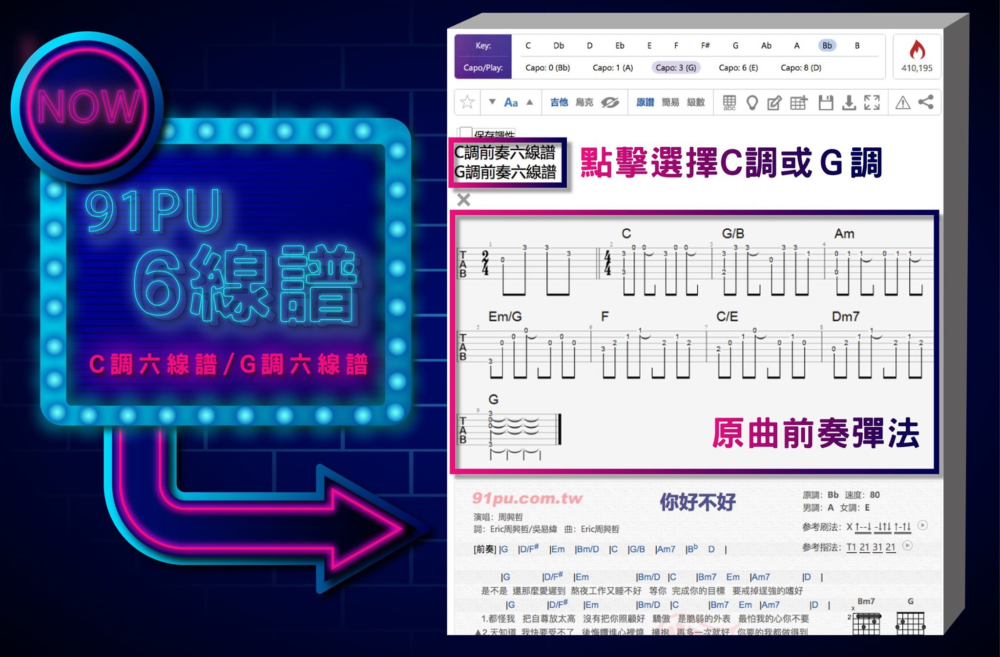Viewport: 1000px width, 657px height.
Task: Select key C
Action: (x=528, y=45)
